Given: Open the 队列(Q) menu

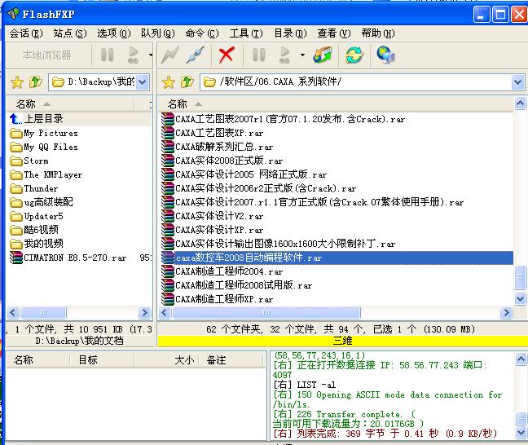Looking at the screenshot, I should point(158,33).
